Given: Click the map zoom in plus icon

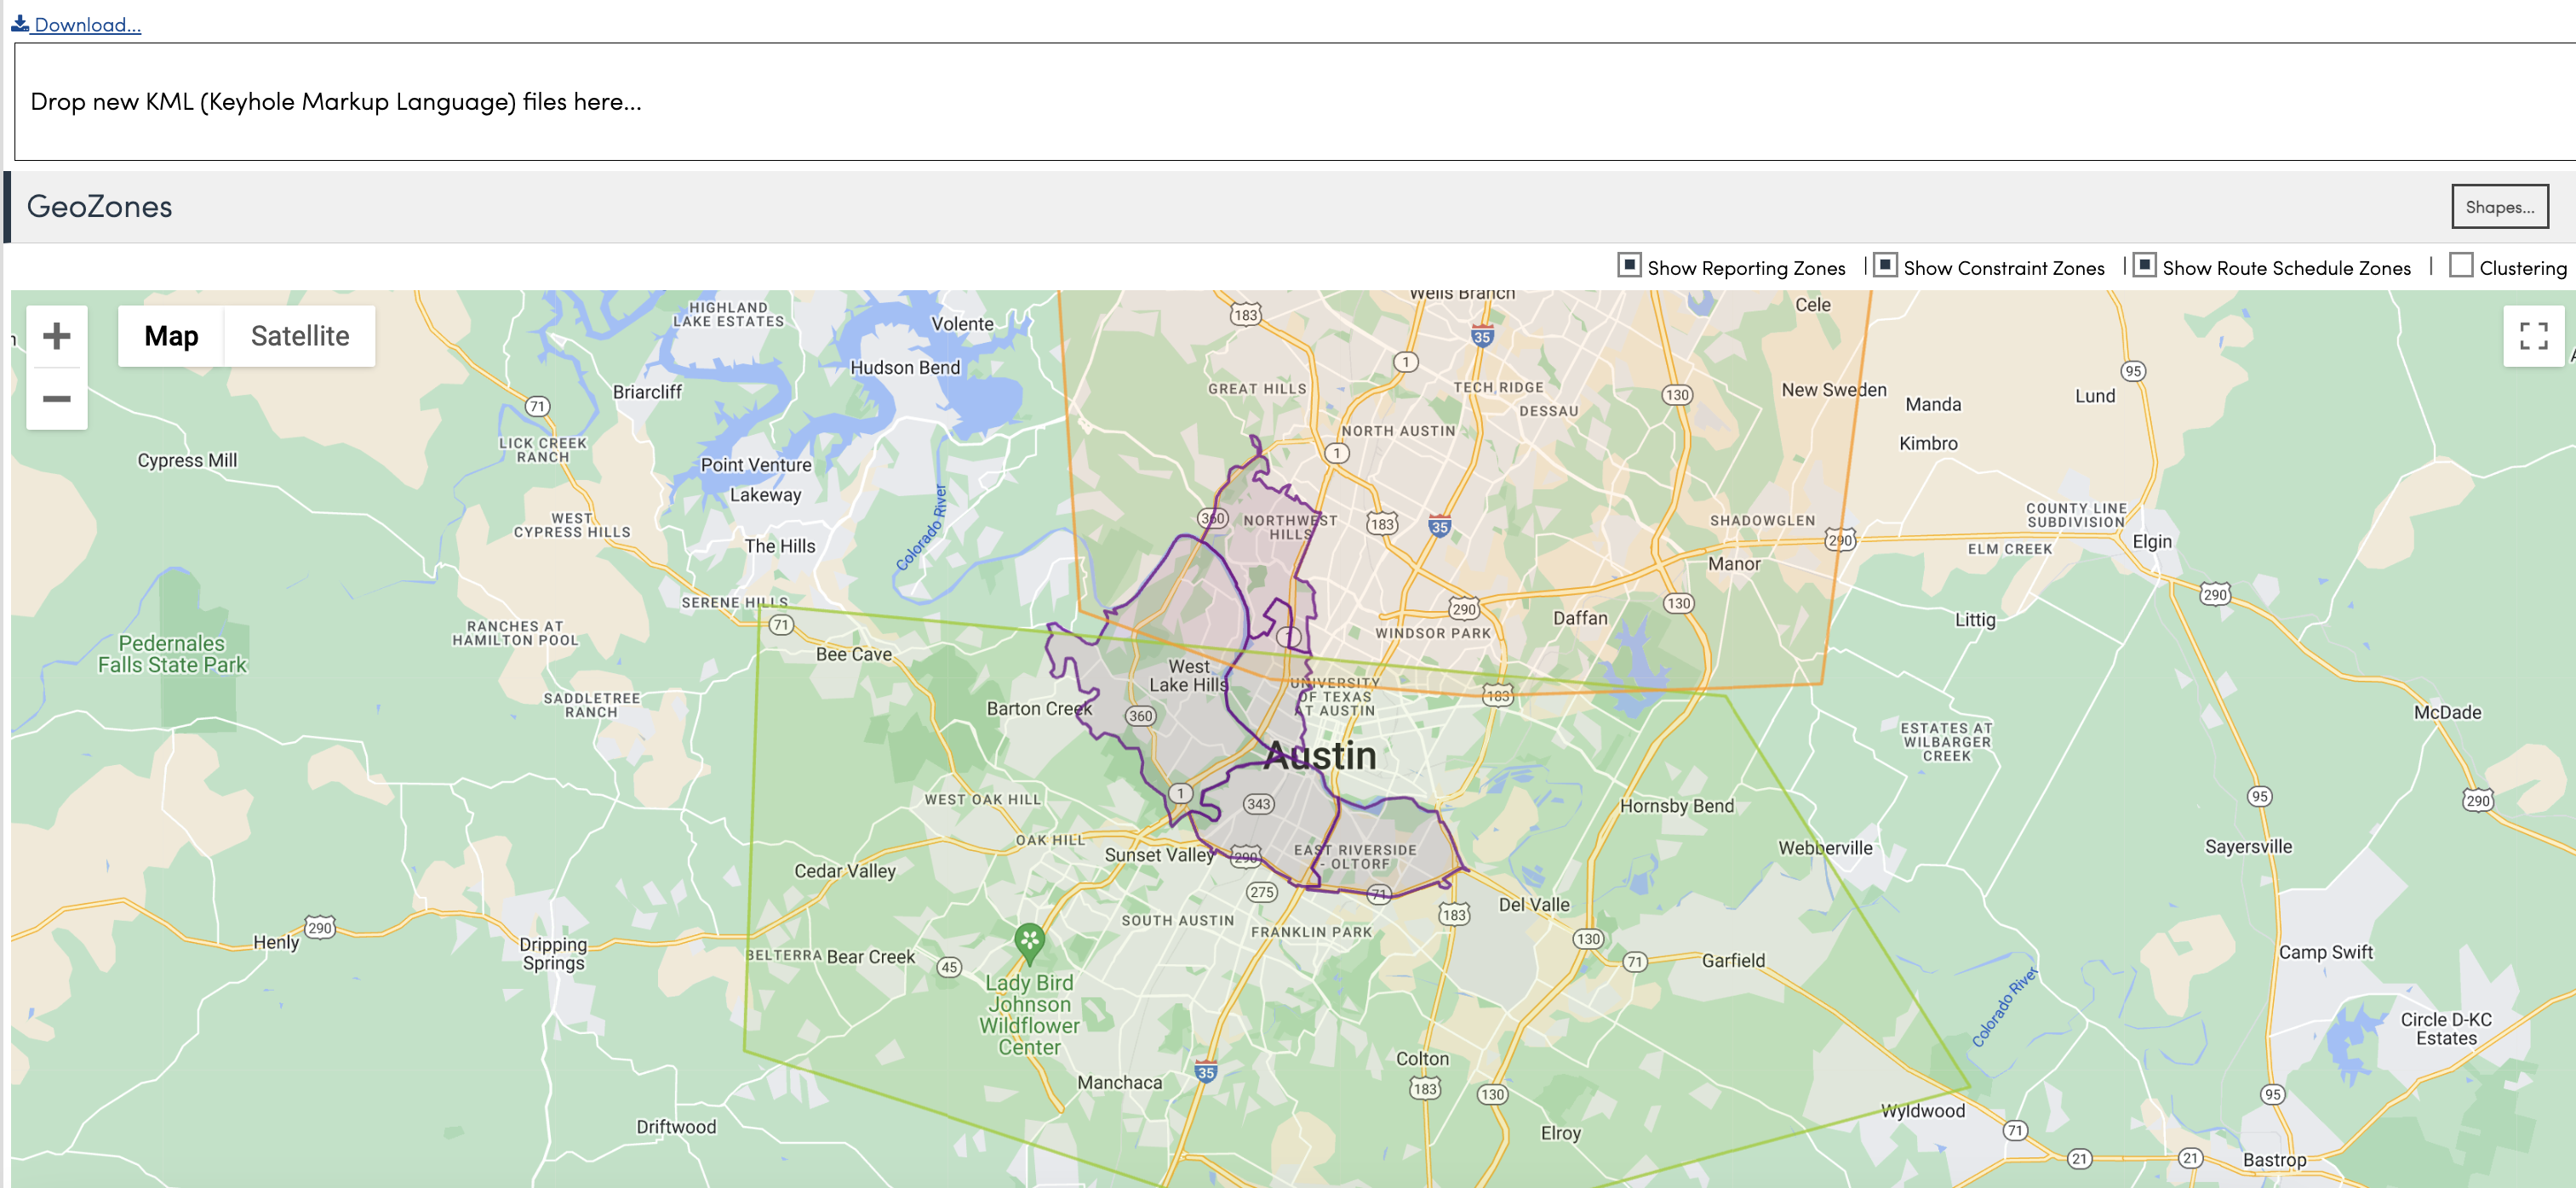Looking at the screenshot, I should pos(57,336).
